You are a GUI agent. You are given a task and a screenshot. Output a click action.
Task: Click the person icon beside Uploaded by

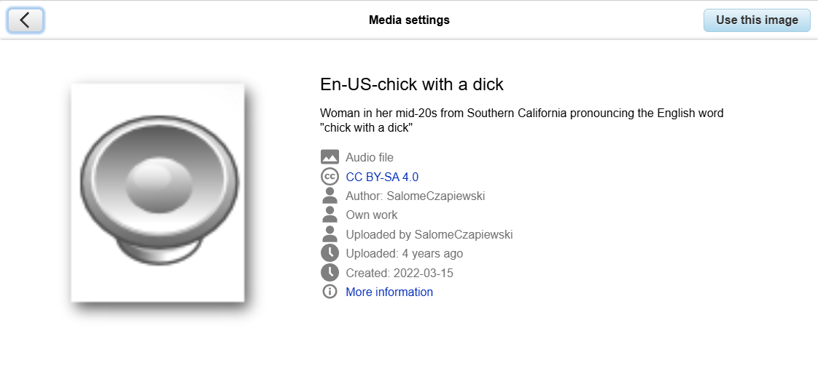[330, 234]
